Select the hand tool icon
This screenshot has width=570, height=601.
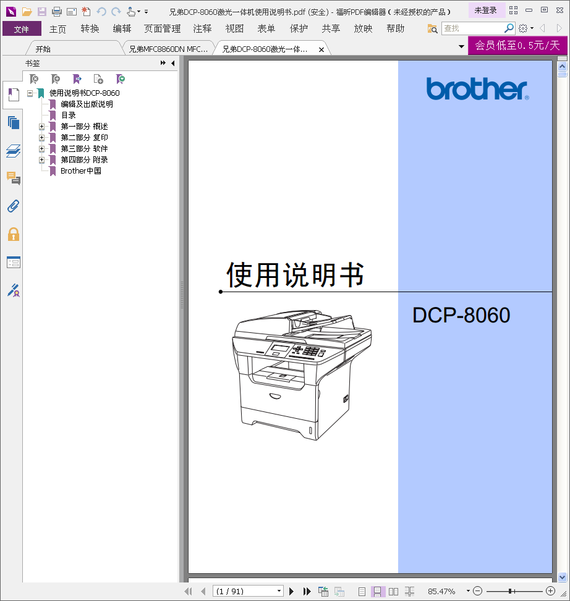131,12
